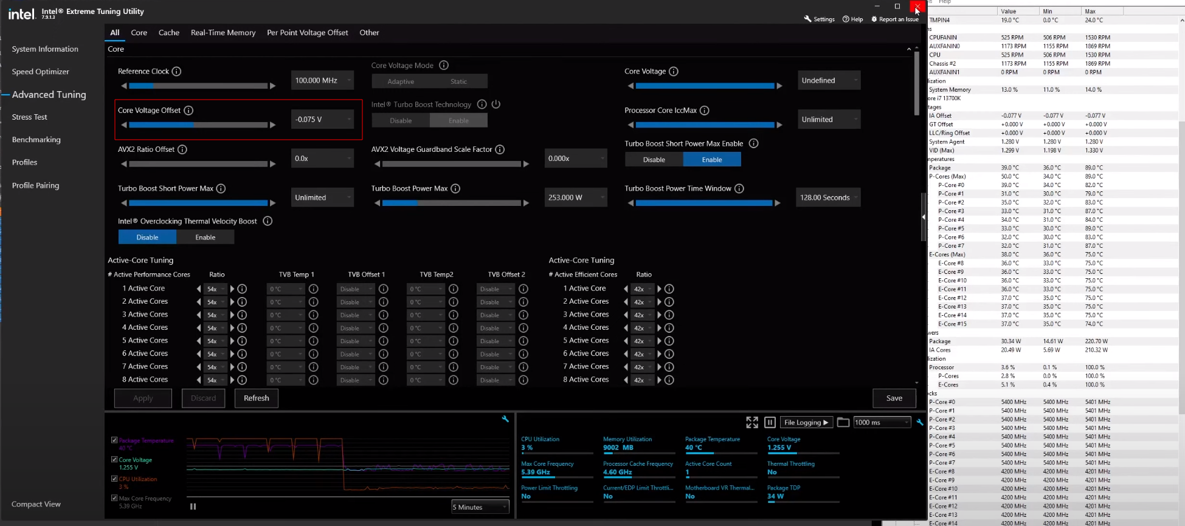1185x526 pixels.
Task: Open the Reference Clock info icon
Action: point(176,71)
